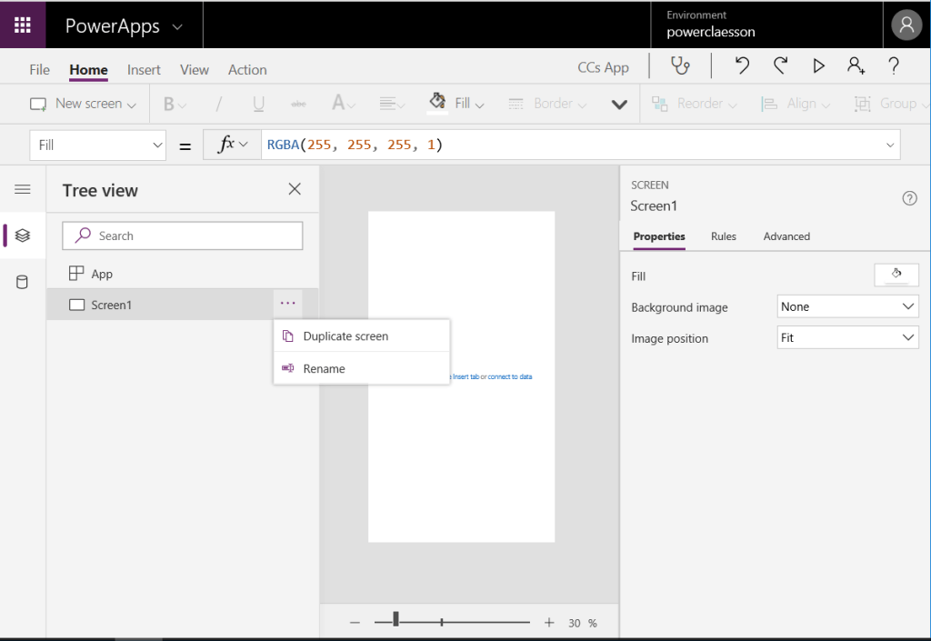
Task: Close the Tree view panel
Action: 294,189
